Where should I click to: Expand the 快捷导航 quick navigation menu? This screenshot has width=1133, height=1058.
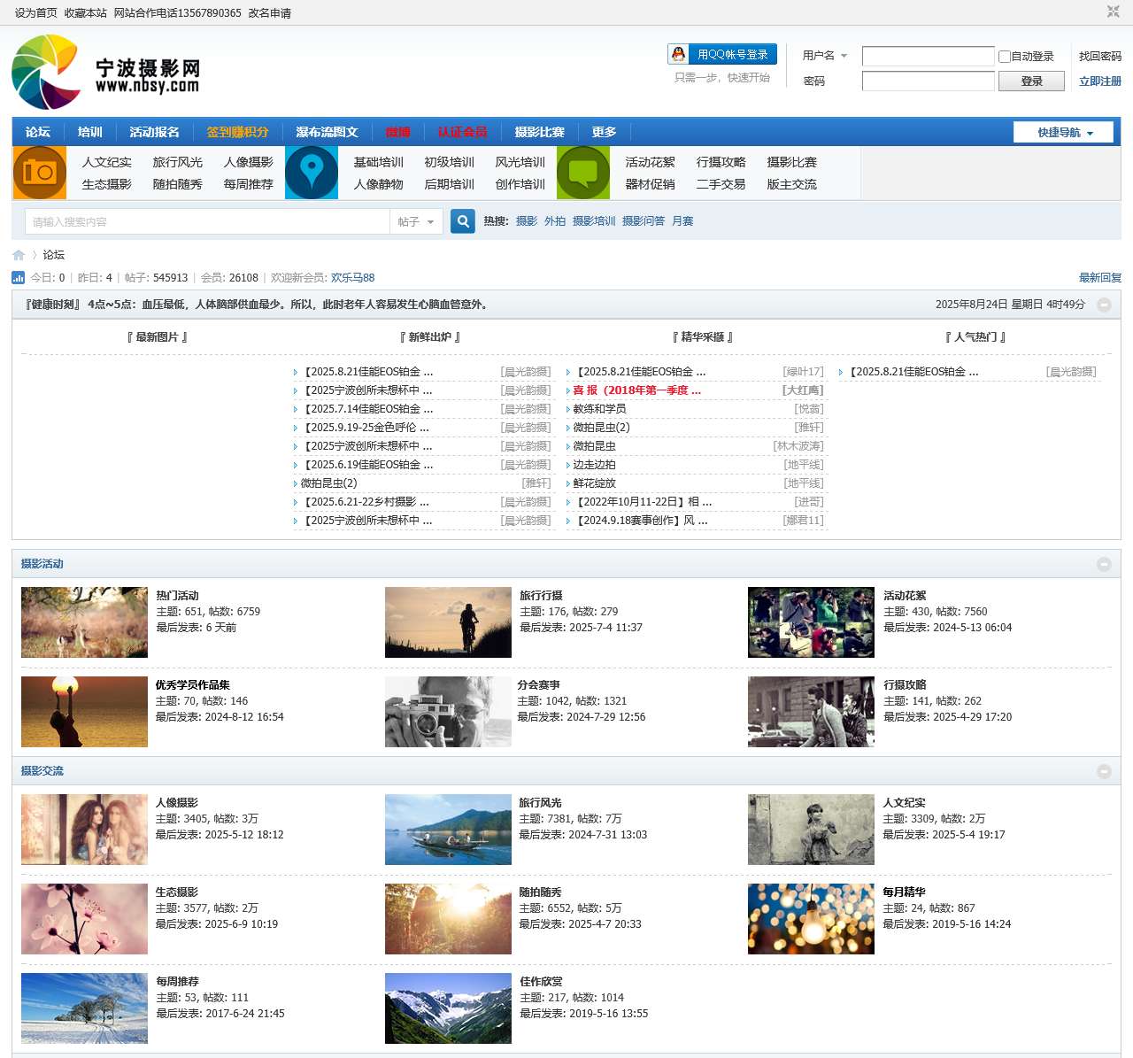coord(1066,133)
